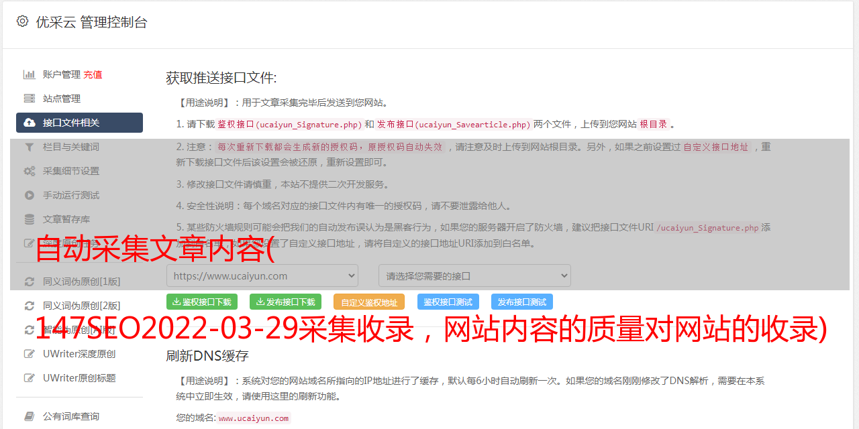Click the green 鉴权接口下载 button

pyautogui.click(x=202, y=302)
